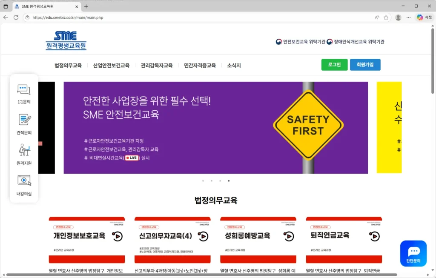This screenshot has width=436, height=278.
Task: Open the 산업안전보건교육 menu
Action: [x=110, y=65]
